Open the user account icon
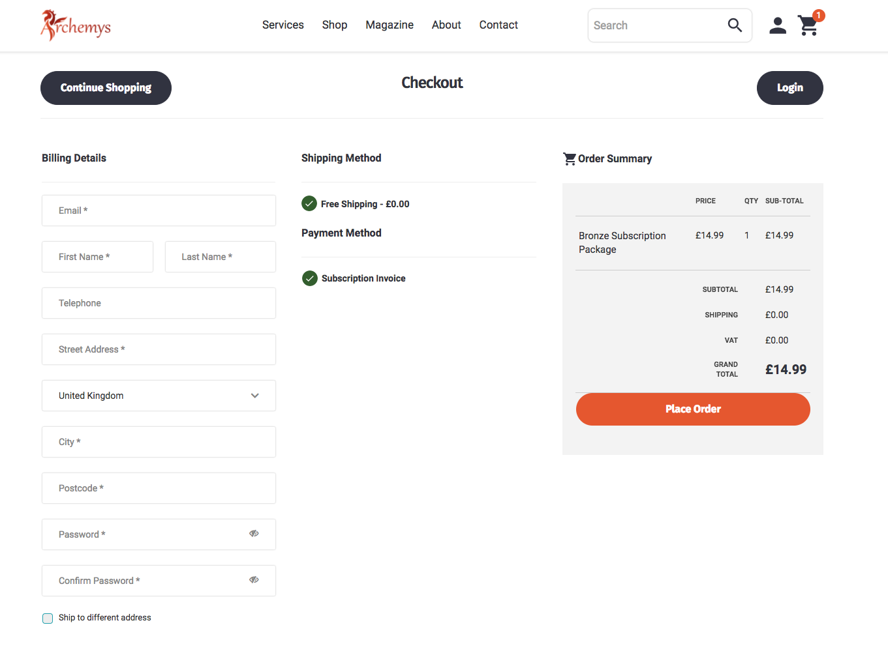 point(777,25)
